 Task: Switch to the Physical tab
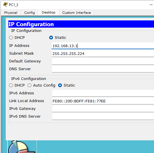(x=11, y=13)
